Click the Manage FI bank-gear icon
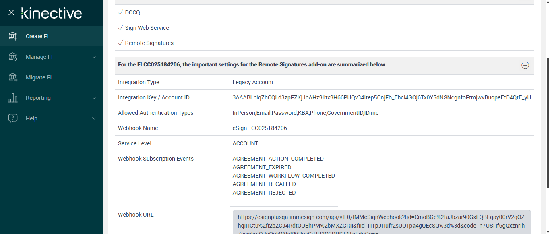 click(13, 57)
